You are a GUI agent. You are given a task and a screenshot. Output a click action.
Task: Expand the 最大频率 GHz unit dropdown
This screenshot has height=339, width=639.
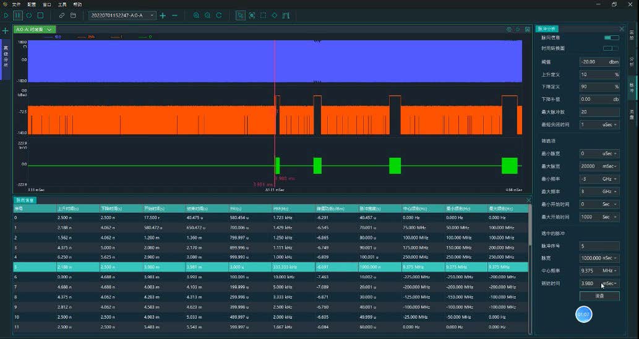610,192
